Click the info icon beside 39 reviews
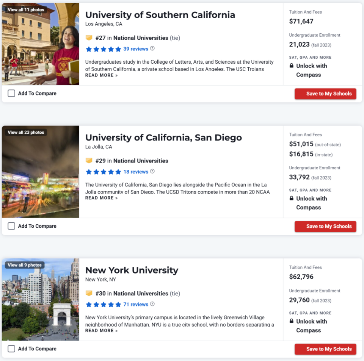Viewport: 364px width, 361px height. (152, 48)
